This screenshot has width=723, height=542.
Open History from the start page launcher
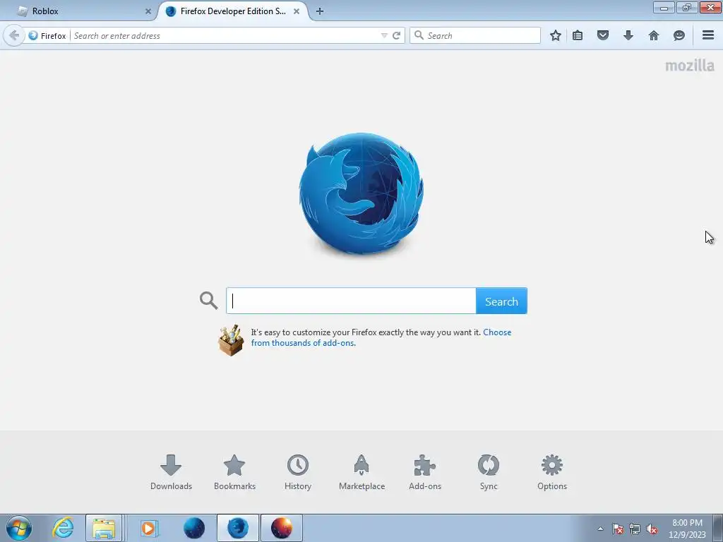[x=298, y=472]
